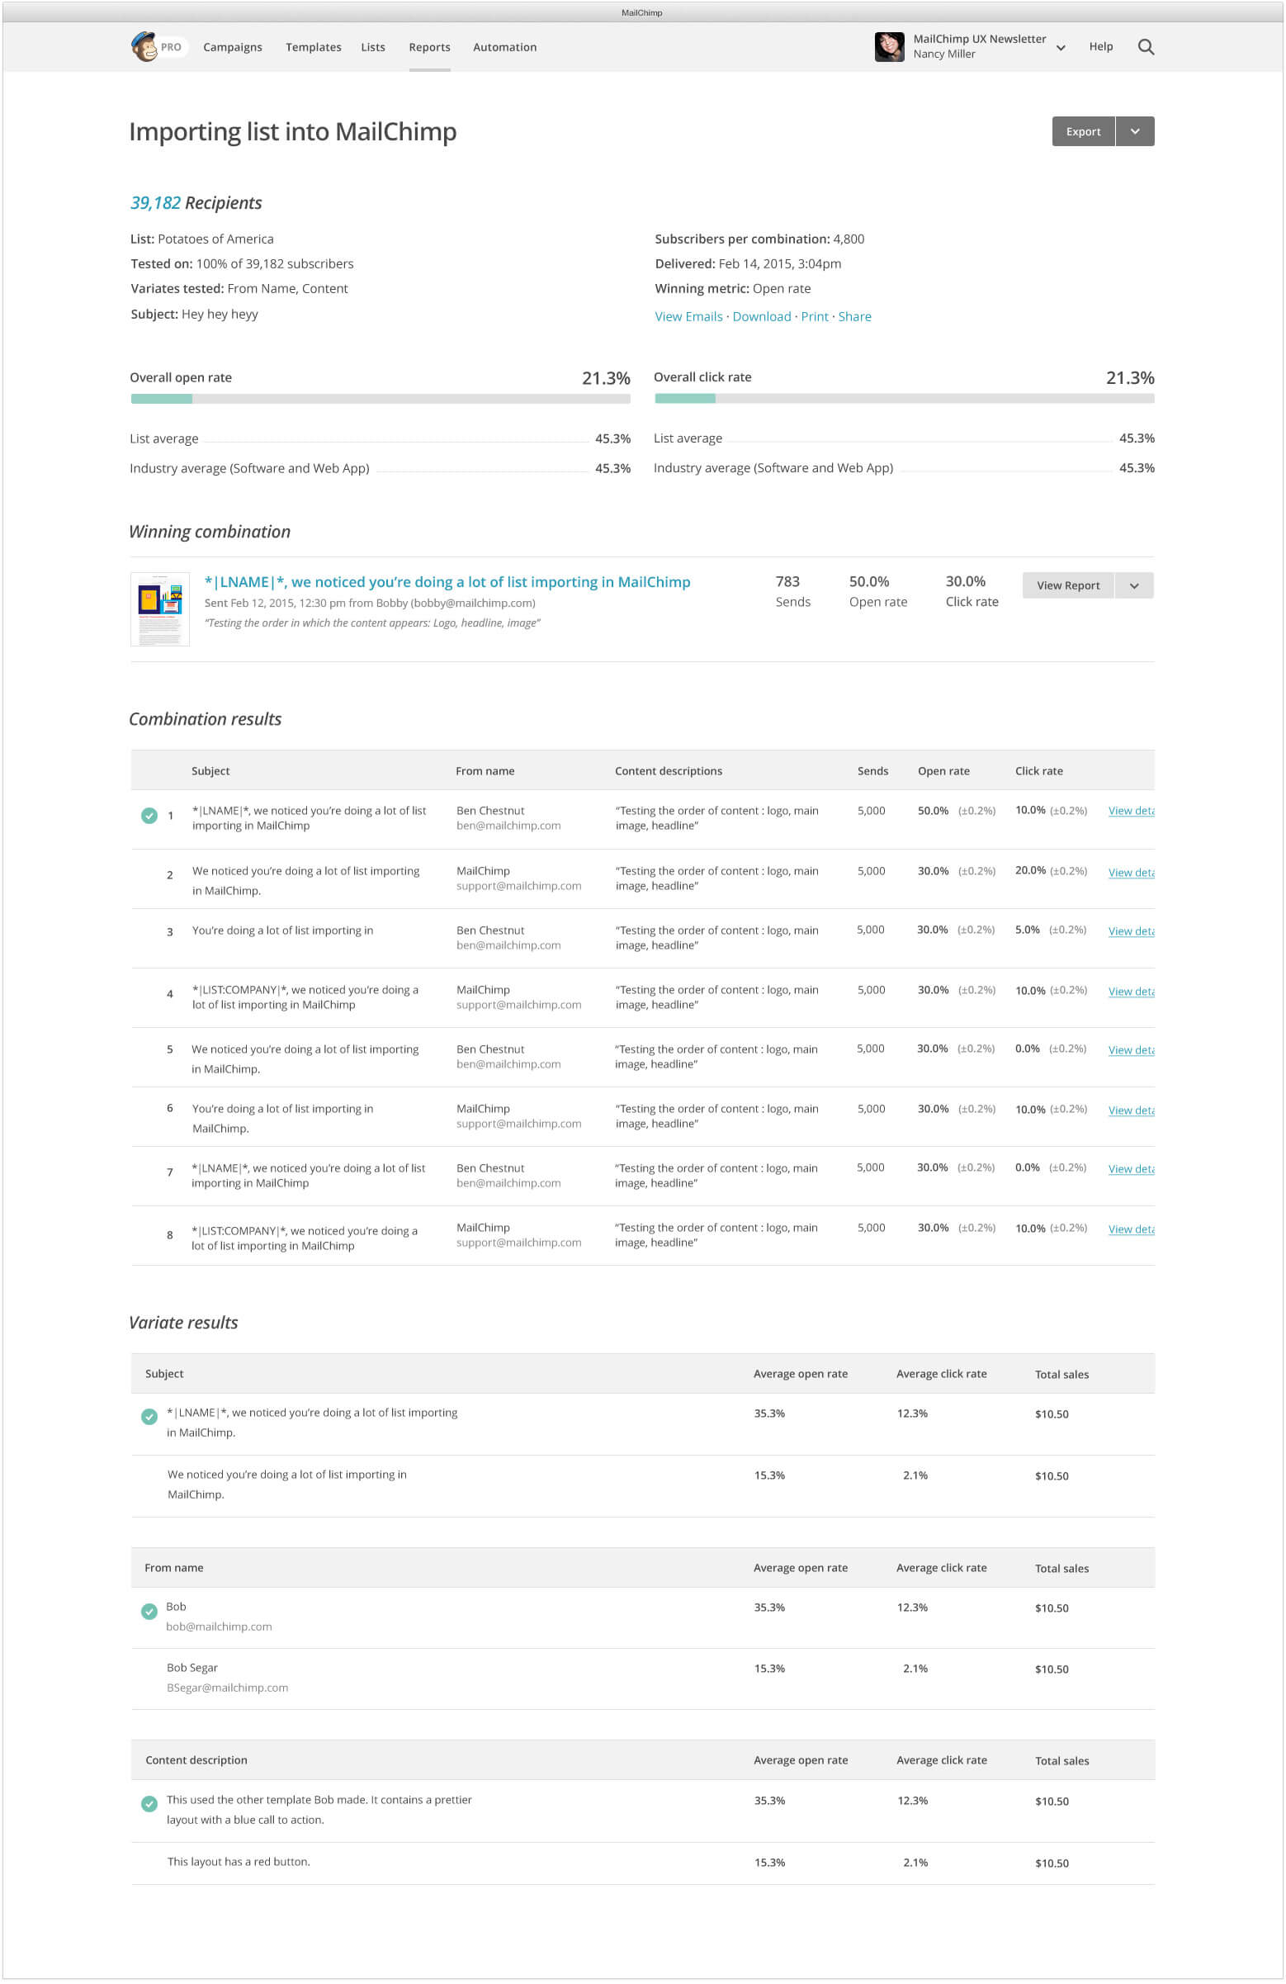Image resolution: width=1286 pixels, height=1984 pixels.
Task: Click the Download link
Action: (762, 317)
